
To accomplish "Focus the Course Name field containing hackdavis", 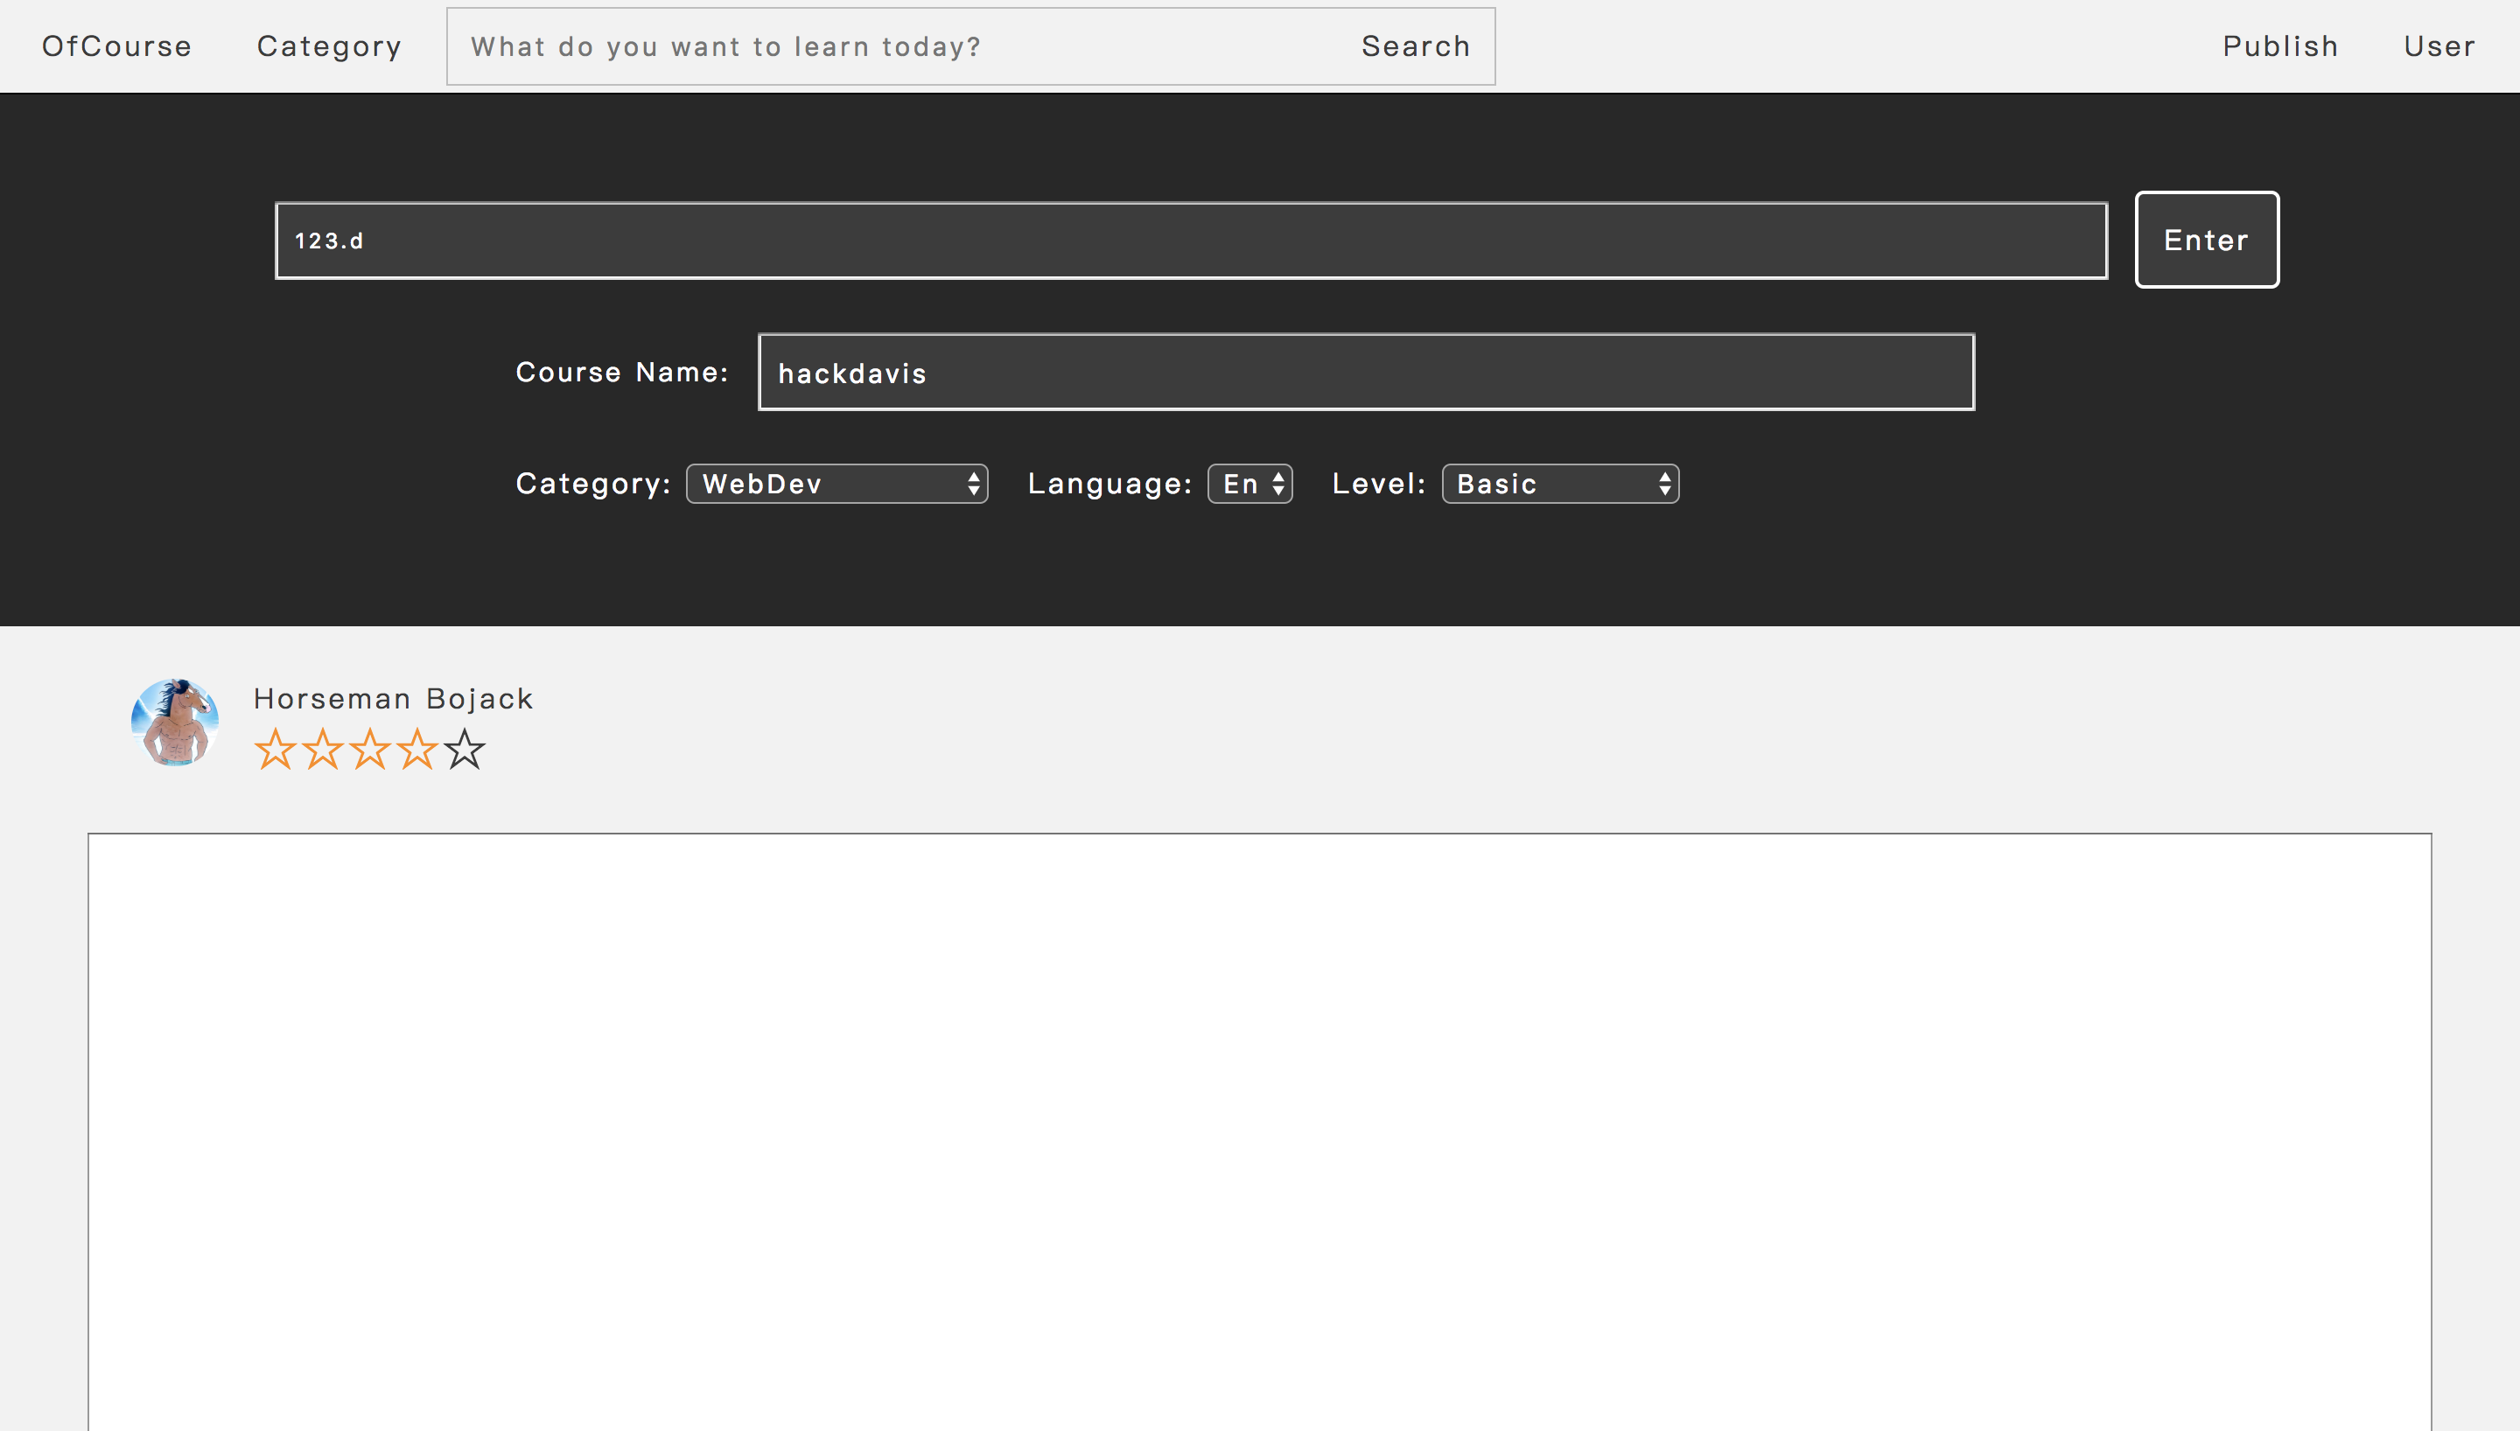I will (x=1366, y=373).
